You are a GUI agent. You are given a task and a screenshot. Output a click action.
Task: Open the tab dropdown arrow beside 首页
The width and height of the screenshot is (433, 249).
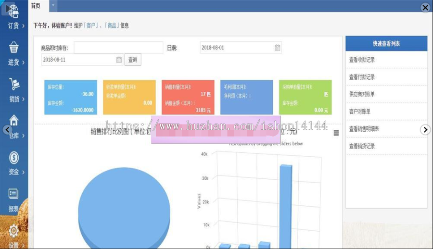pyautogui.click(x=53, y=5)
